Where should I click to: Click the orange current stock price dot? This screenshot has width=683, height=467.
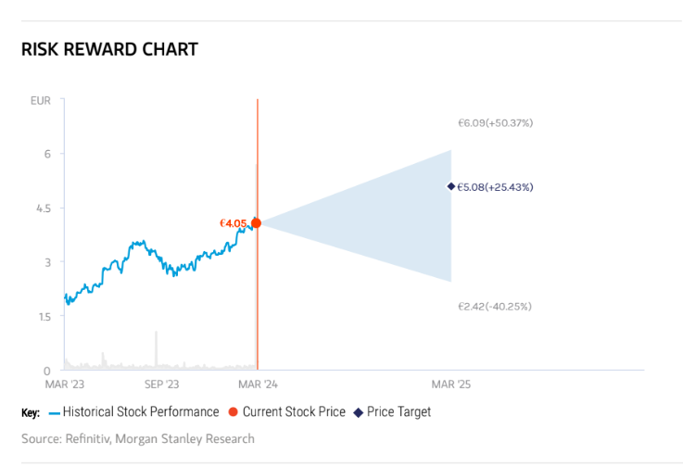[x=257, y=223]
